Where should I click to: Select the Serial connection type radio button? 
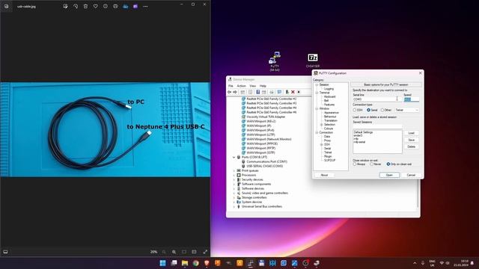[x=369, y=110]
